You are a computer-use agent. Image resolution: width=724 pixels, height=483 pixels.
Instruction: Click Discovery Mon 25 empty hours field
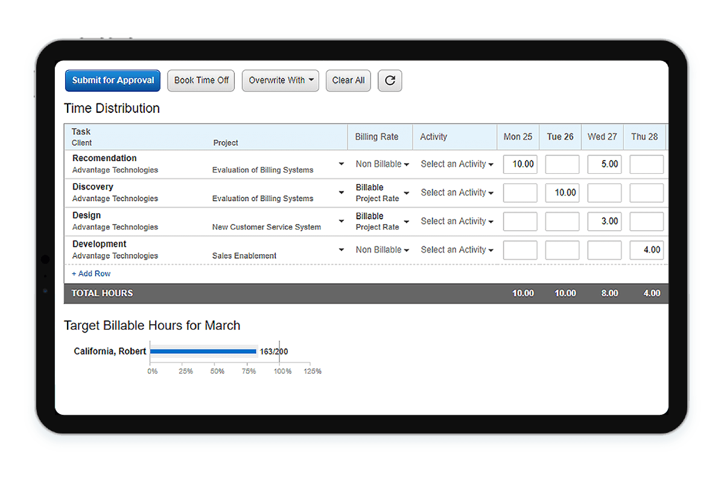pos(520,193)
